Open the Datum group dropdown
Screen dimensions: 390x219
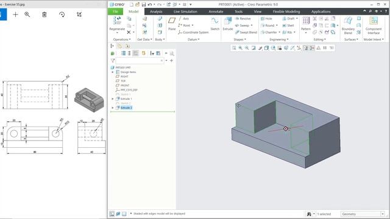tap(194, 40)
